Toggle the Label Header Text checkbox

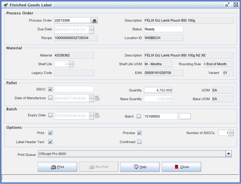(50, 142)
